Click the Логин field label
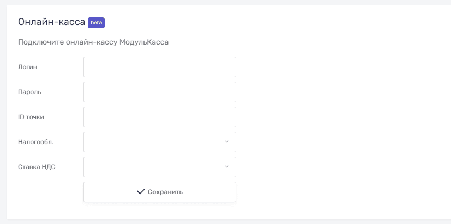The image size is (451, 224). point(27,67)
